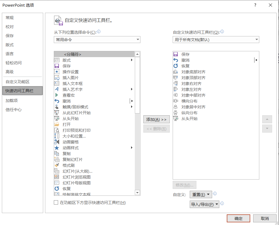Screen dimensions: 279x225
Task: Click the 确定 button
Action: coord(238,218)
